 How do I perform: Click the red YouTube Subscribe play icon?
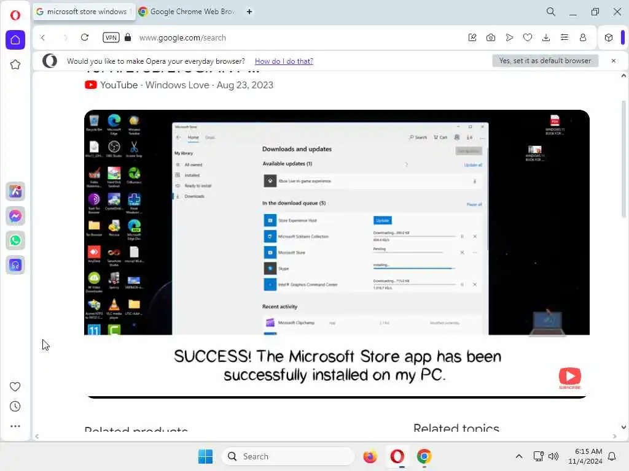tap(569, 377)
